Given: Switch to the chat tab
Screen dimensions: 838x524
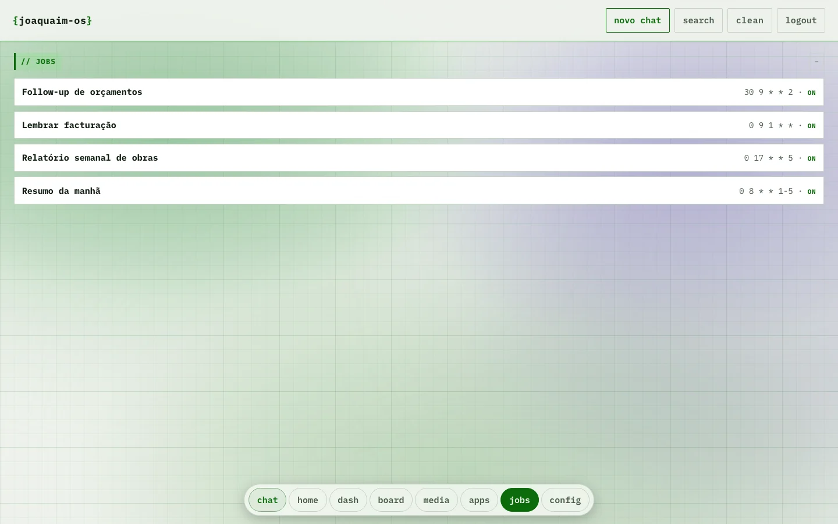Looking at the screenshot, I should point(267,500).
